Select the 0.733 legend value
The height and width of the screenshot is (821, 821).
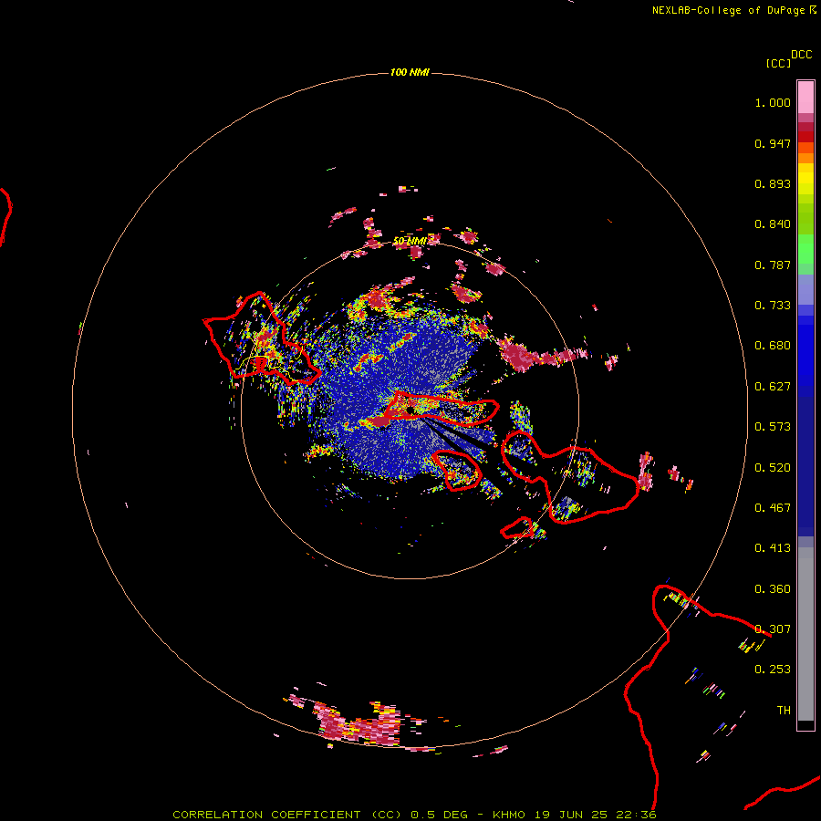pos(773,306)
